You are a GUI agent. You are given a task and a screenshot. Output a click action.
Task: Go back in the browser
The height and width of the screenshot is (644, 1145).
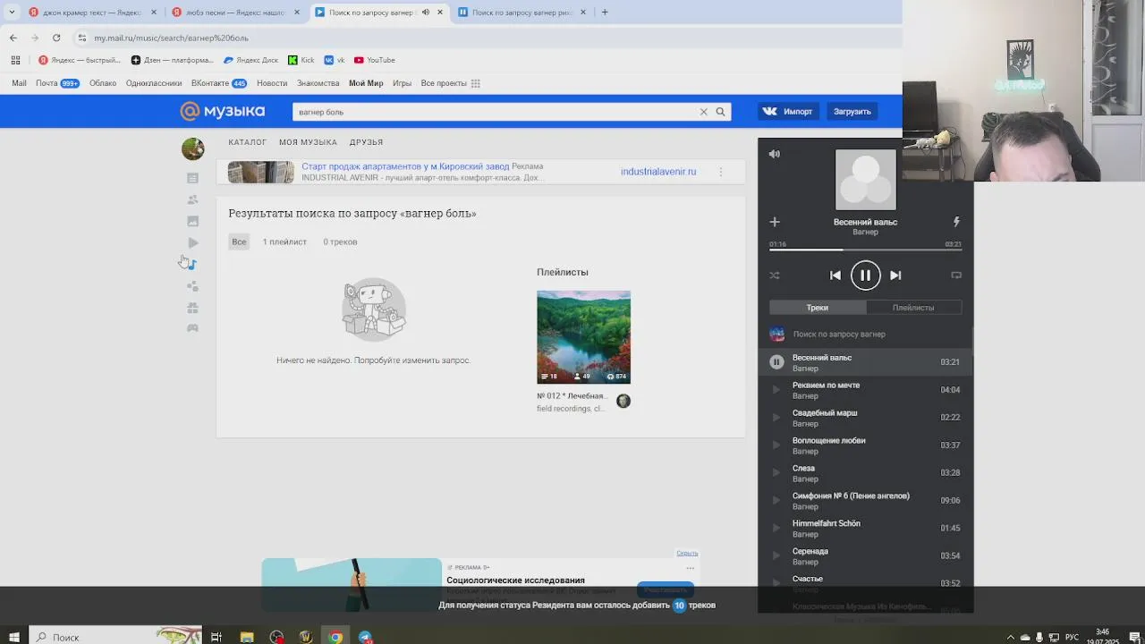point(13,38)
